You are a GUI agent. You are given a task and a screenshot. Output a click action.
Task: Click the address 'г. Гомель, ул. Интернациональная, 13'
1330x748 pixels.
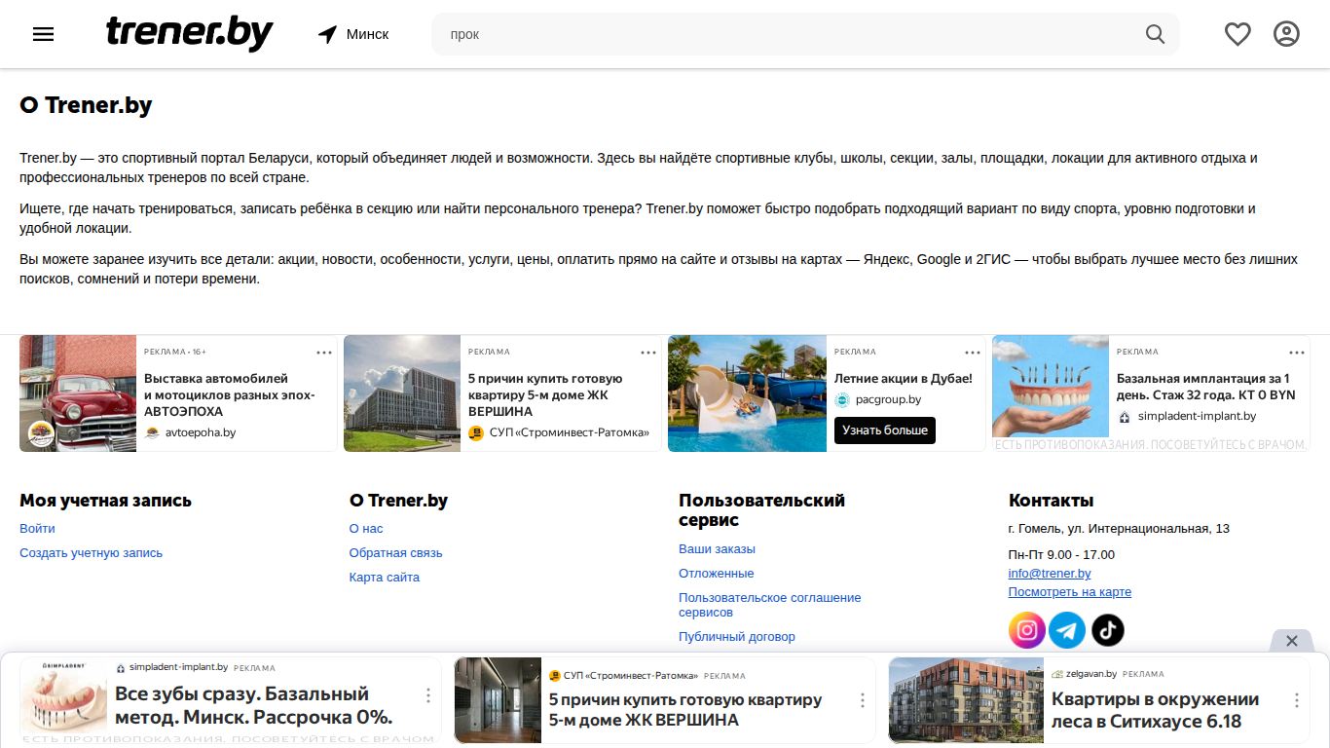click(x=1119, y=529)
